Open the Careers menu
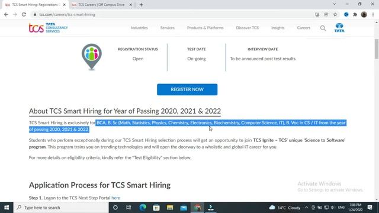The image size is (379, 213). (x=304, y=28)
